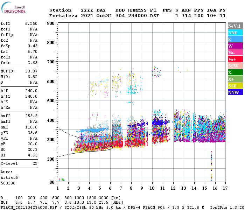This screenshot has width=245, height=210.
Task: Click the foF2 value 6.250
Action: (31, 23)
